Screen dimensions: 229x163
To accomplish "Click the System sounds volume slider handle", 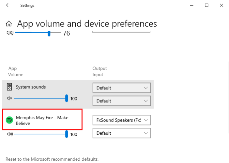I will click(67, 98).
